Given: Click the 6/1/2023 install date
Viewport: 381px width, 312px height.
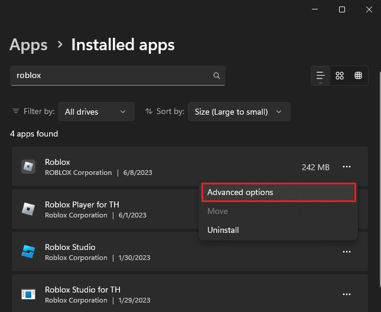Looking at the screenshot, I should (x=132, y=215).
